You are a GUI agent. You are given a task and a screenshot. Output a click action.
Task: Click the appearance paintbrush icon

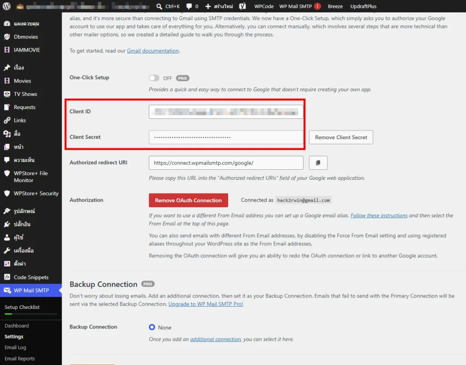point(7,211)
